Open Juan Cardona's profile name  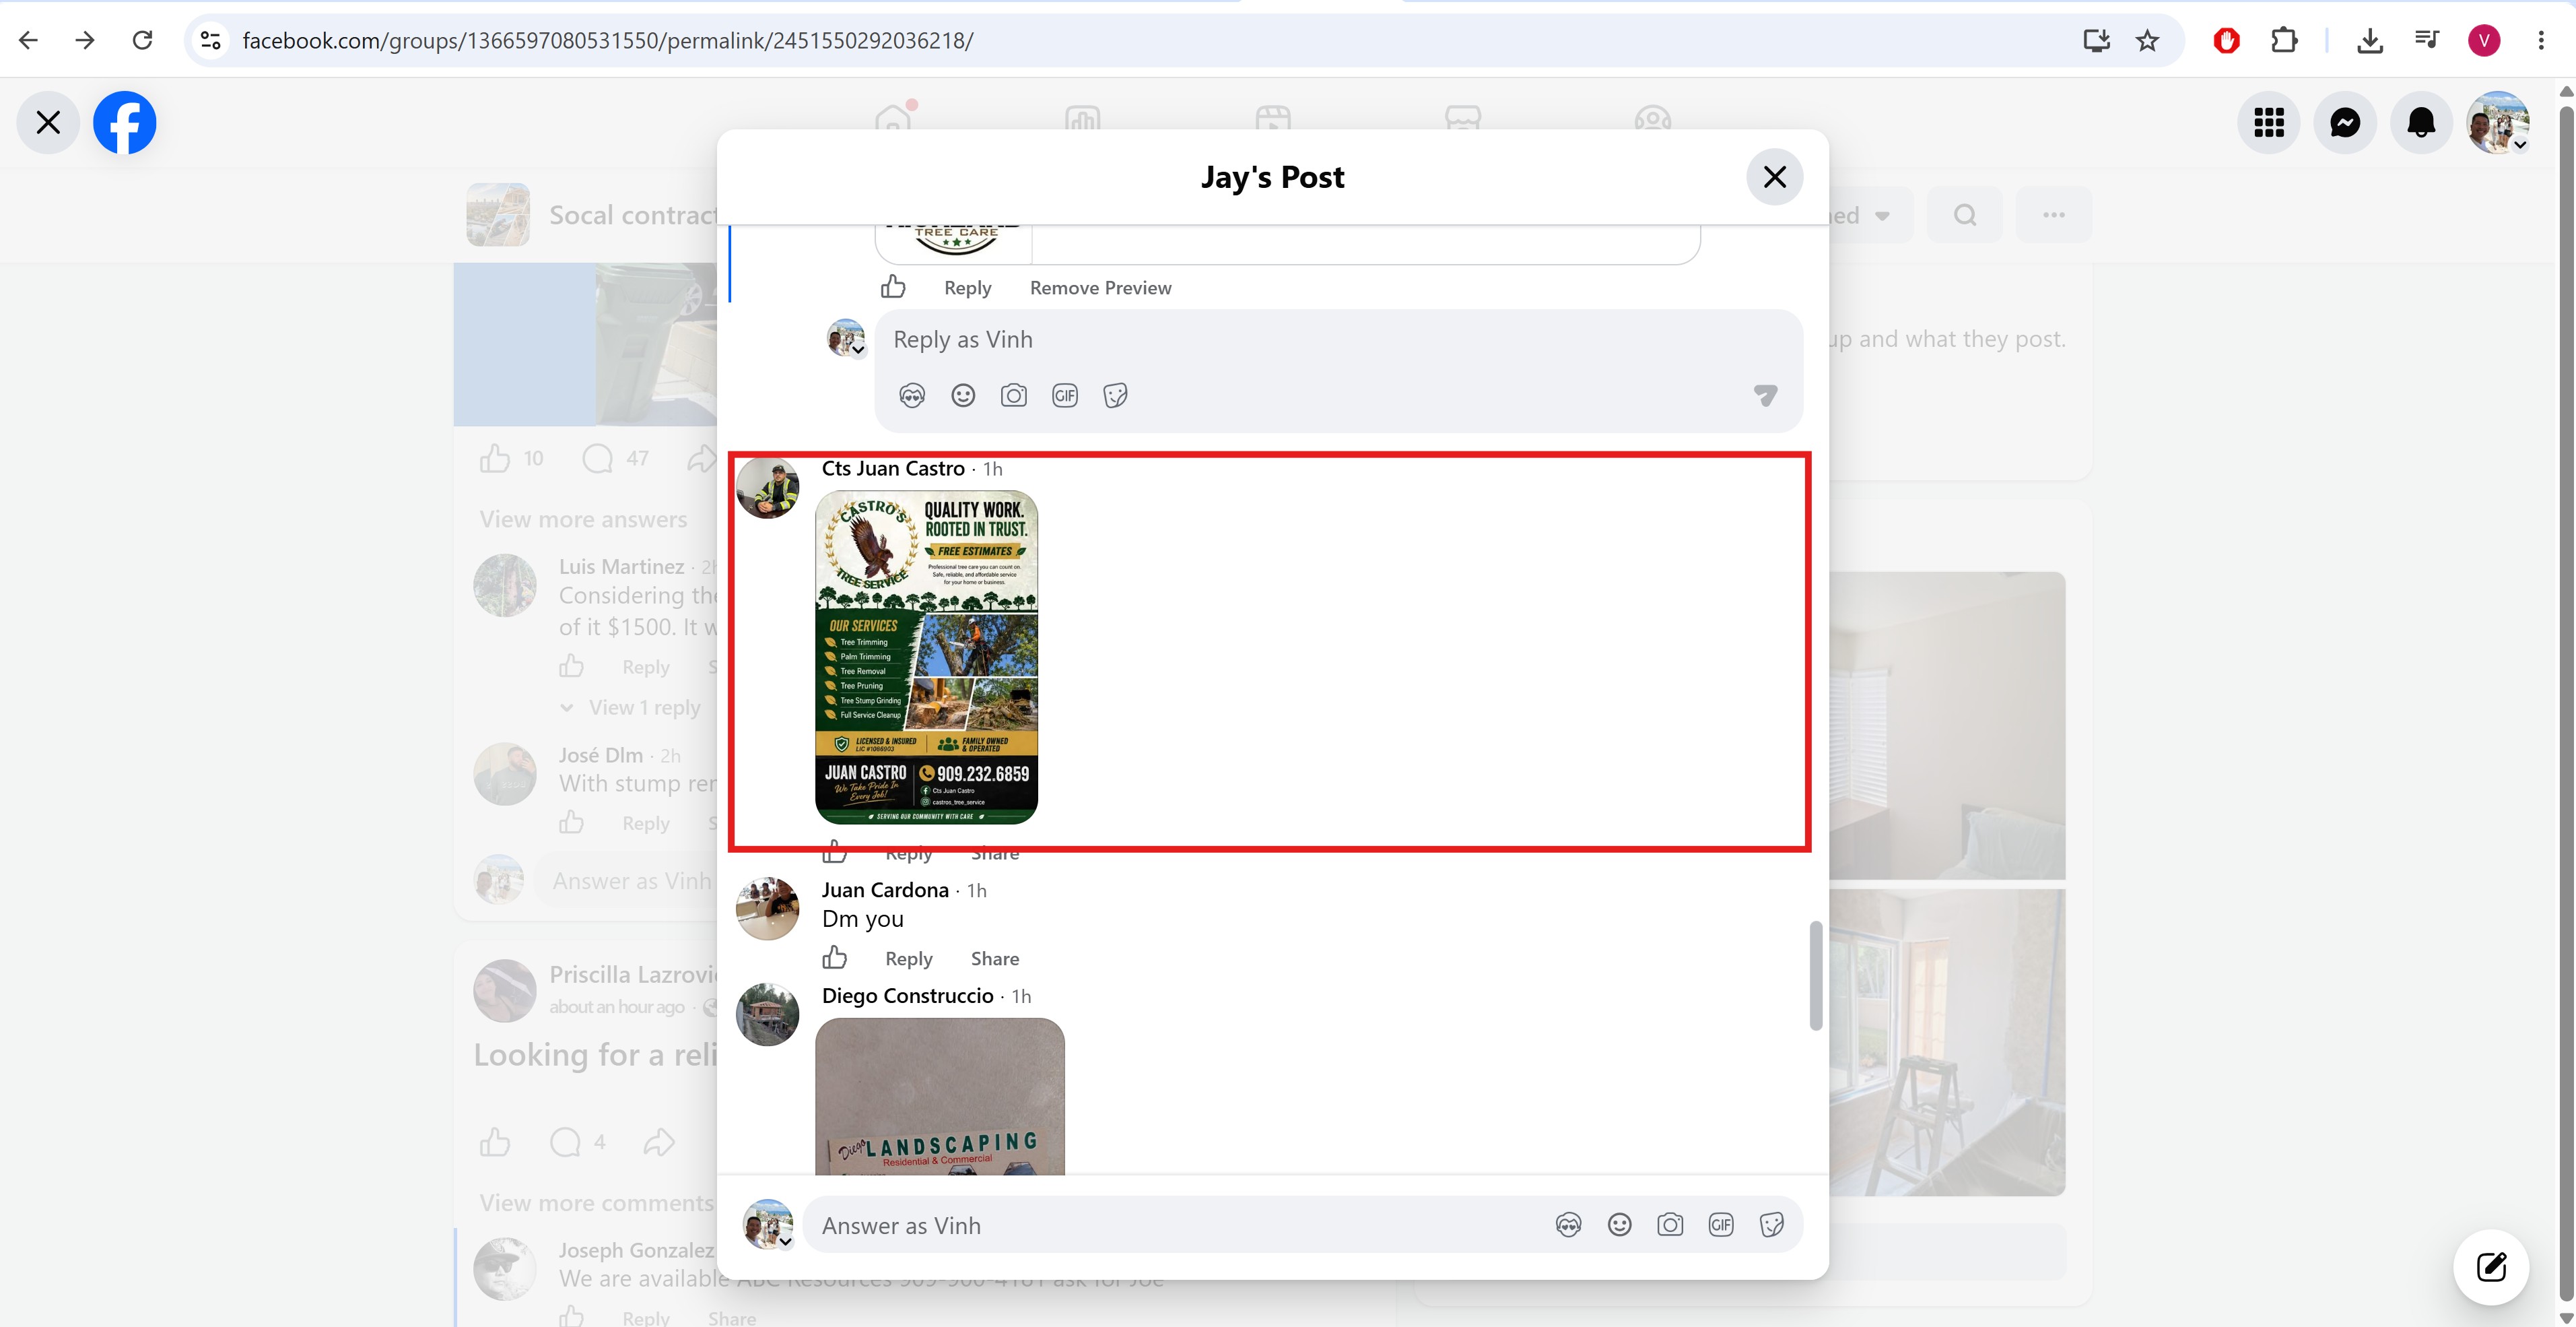click(885, 890)
